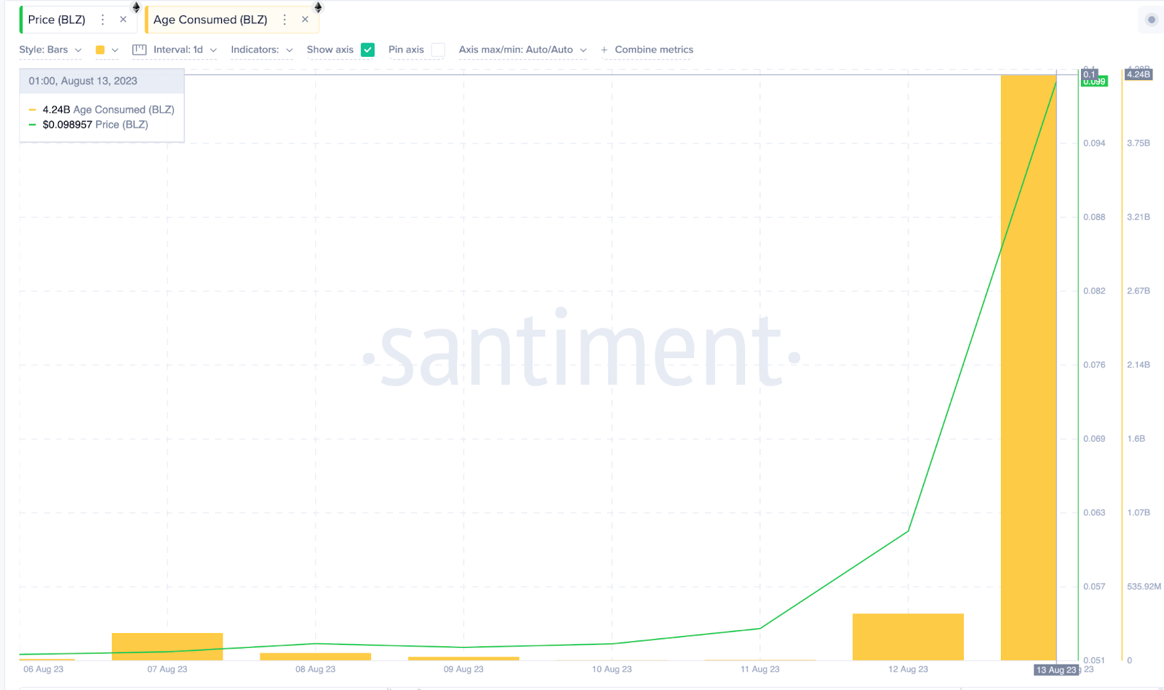1164x690 pixels.
Task: Remove the Age Consumed (BLZ) metric with its X
Action: pyautogui.click(x=305, y=20)
